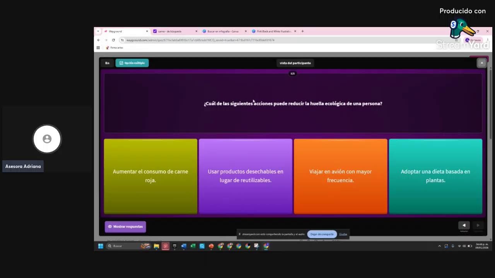Viewport: 495px width, 278px height.
Task: Click the page vertical scrollbar
Action: (x=490, y=104)
